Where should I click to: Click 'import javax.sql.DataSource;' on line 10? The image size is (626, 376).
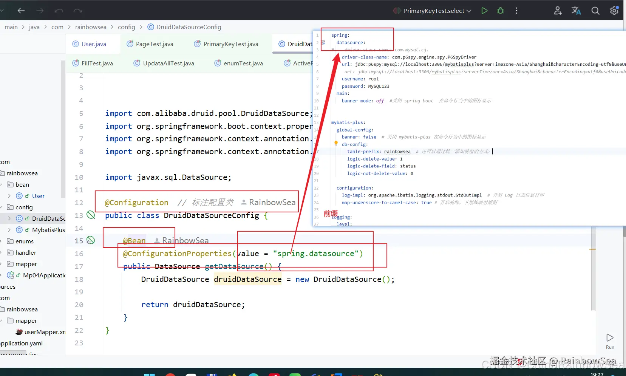(168, 177)
